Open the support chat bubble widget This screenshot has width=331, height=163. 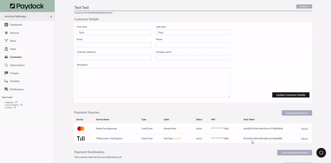pyautogui.click(x=321, y=153)
